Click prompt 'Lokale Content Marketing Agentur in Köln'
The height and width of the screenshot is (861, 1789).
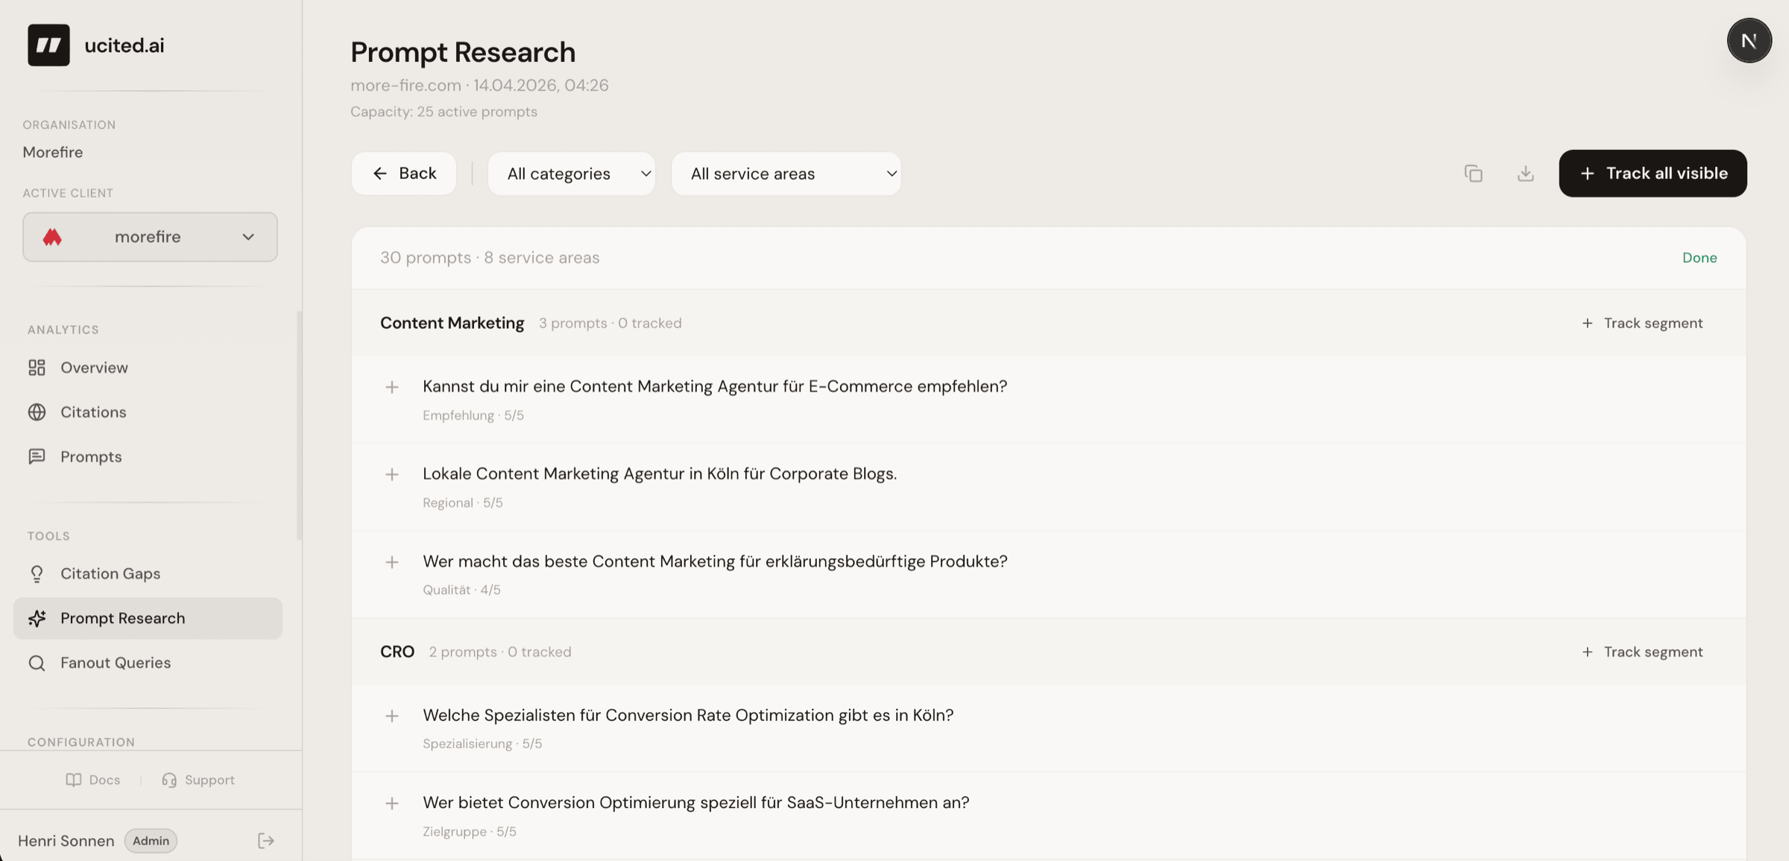click(660, 473)
